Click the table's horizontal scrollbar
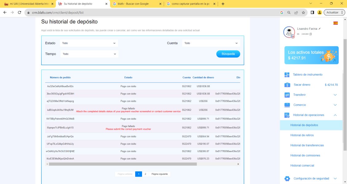The height and width of the screenshot is (184, 347). pyautogui.click(x=123, y=164)
